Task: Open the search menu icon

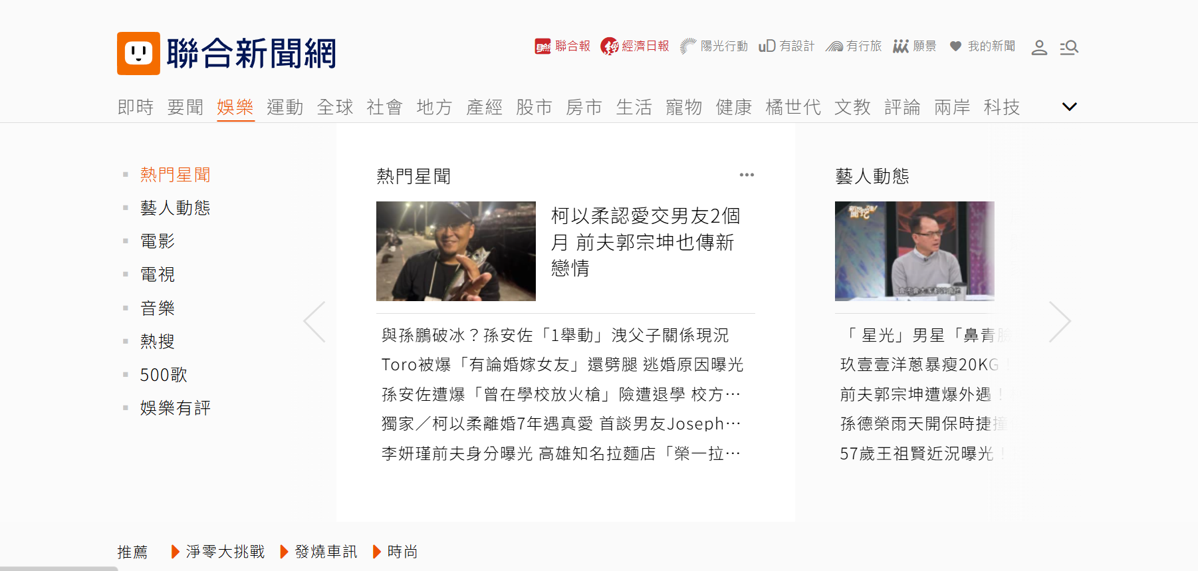Action: click(1069, 47)
